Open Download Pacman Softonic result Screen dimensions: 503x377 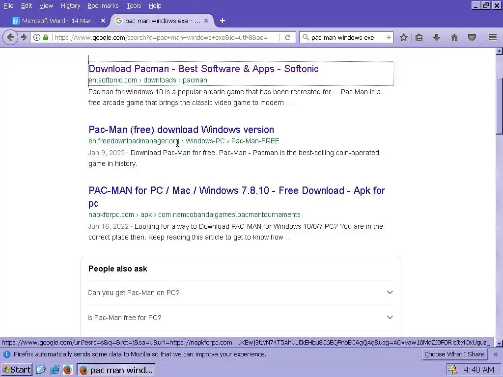click(x=203, y=69)
